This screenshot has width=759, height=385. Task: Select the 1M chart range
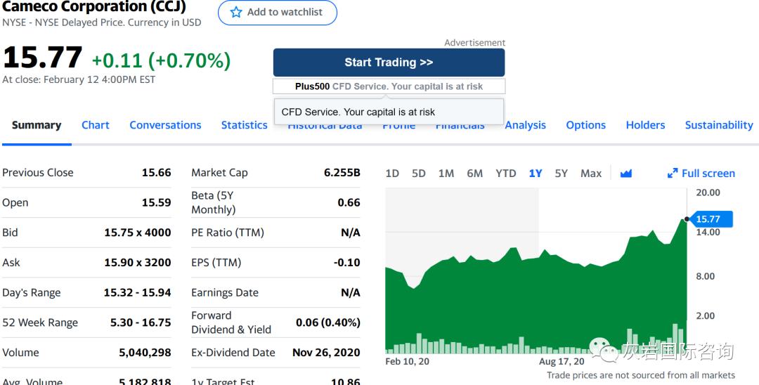[446, 173]
